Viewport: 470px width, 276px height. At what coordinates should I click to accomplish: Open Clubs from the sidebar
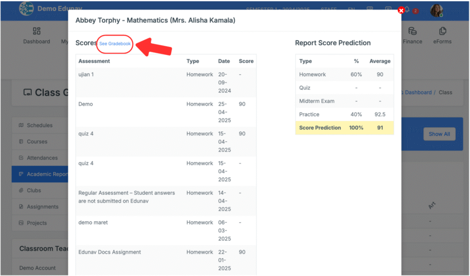pos(34,190)
